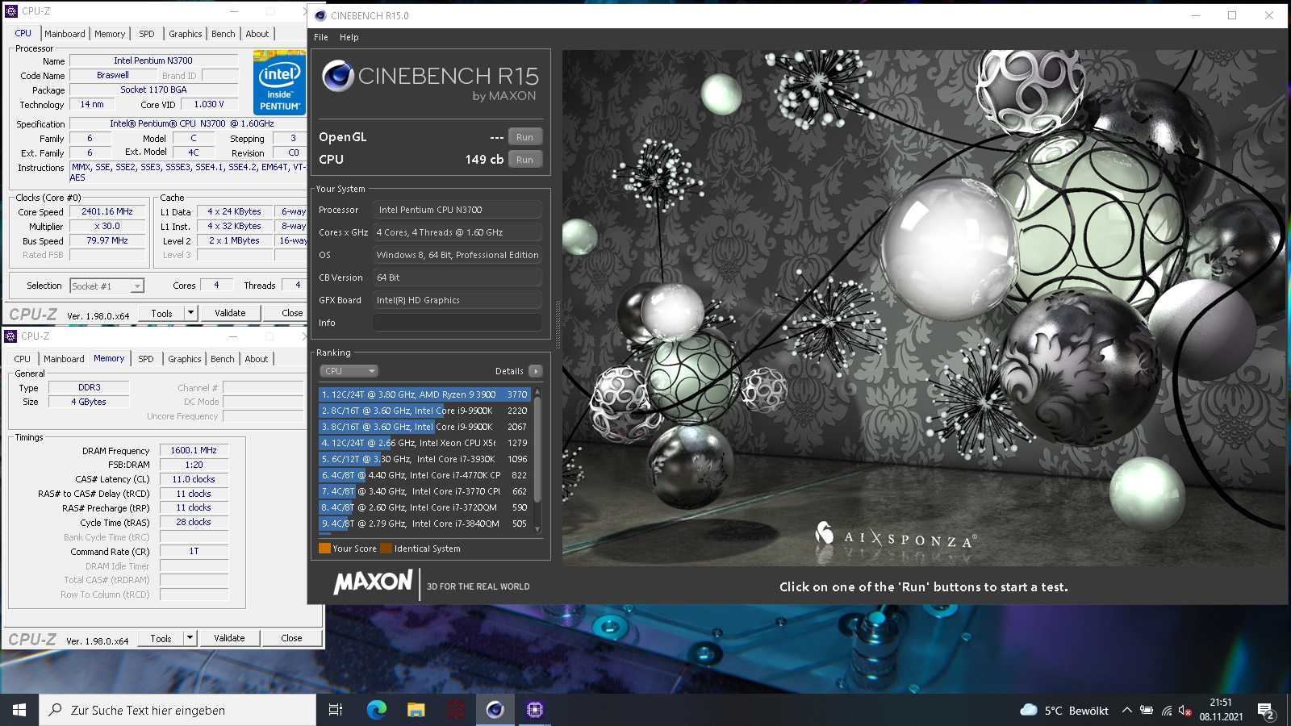Click the Intel Inside Pentium logo
This screenshot has width=1291, height=726.
click(279, 82)
